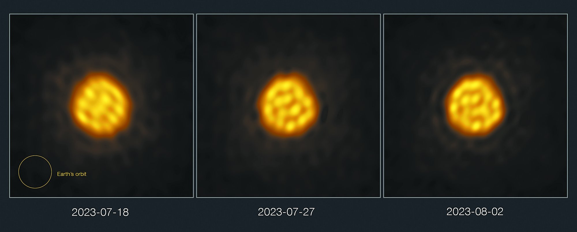Click bright bottom spot on 2023-08-02 star
The image size is (577, 232).
click(x=476, y=126)
